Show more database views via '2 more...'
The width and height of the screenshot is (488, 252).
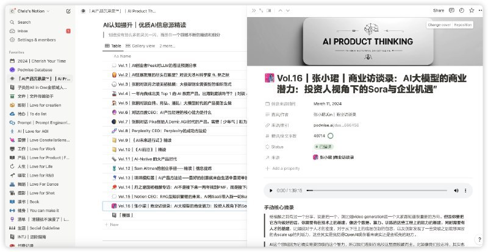point(167,46)
